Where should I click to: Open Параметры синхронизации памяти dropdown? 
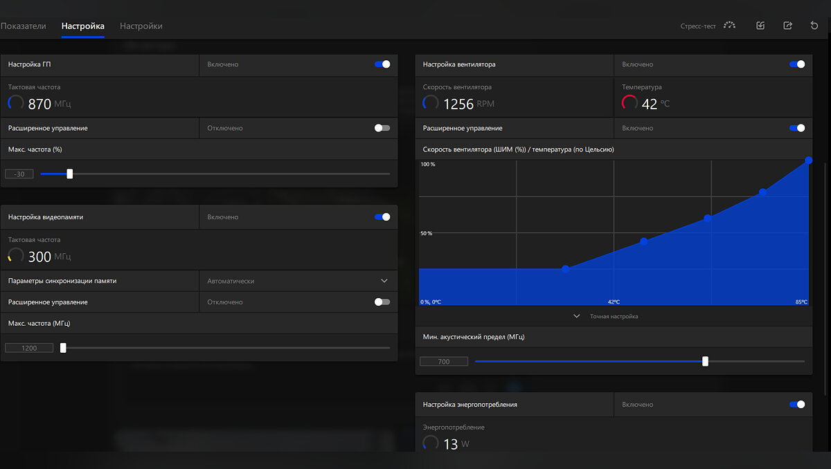[x=298, y=281]
